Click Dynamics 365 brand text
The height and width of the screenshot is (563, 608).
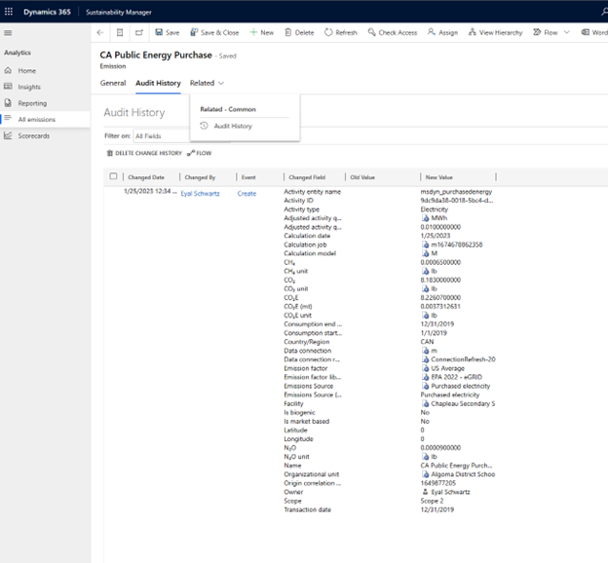[x=47, y=12]
